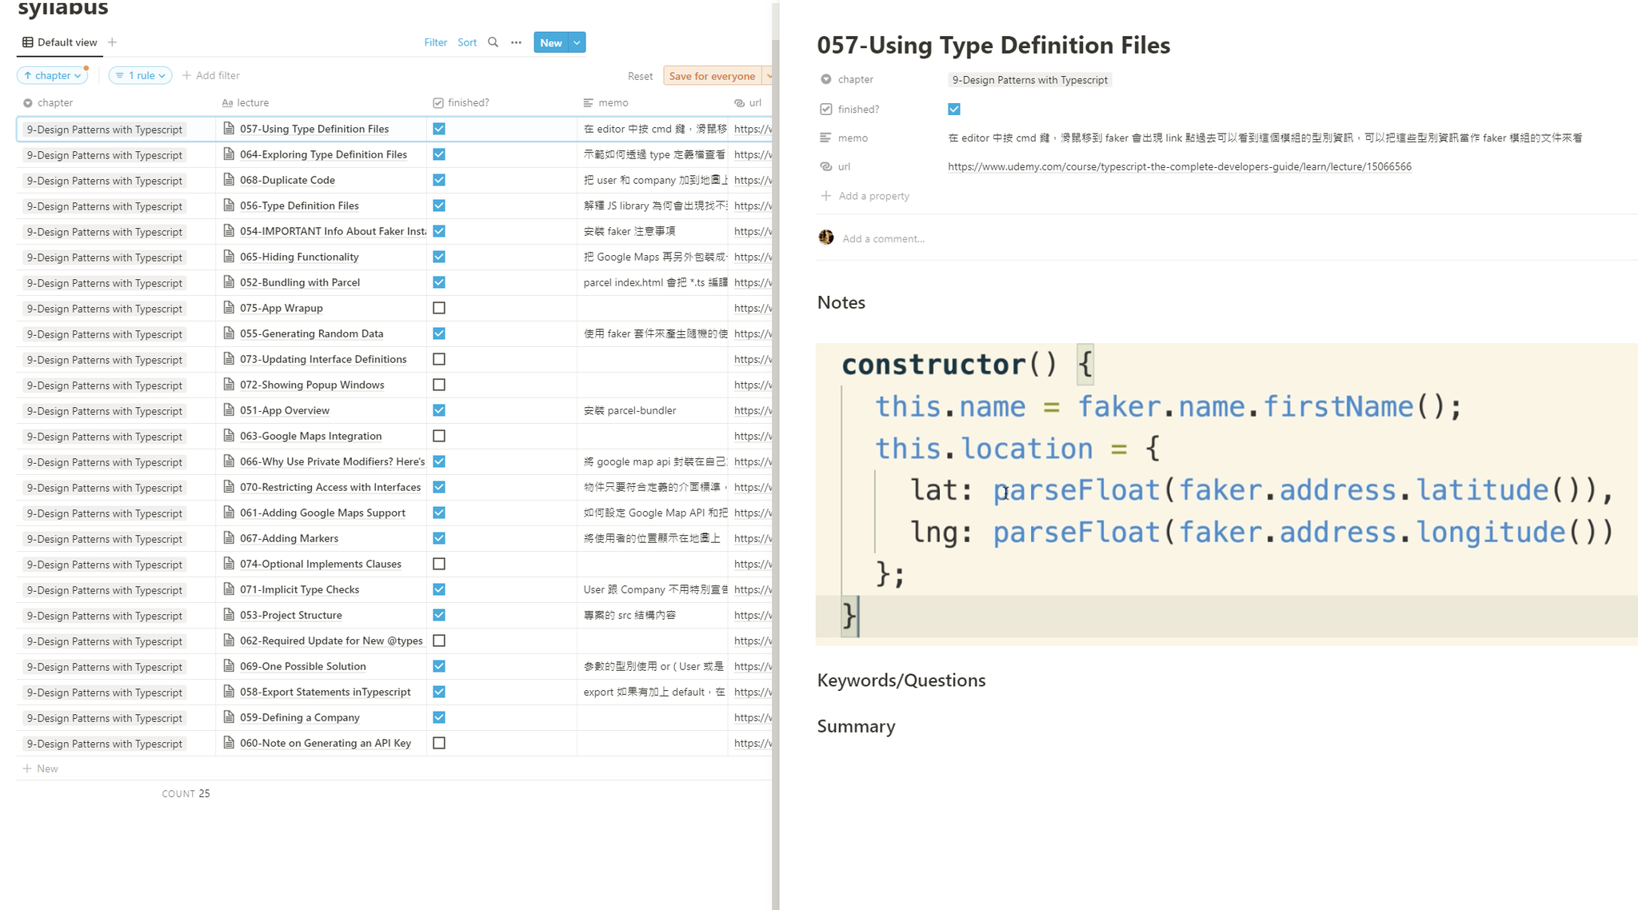Viewport: 1638px width, 910px height.
Task: Open the Filter menu
Action: click(435, 42)
